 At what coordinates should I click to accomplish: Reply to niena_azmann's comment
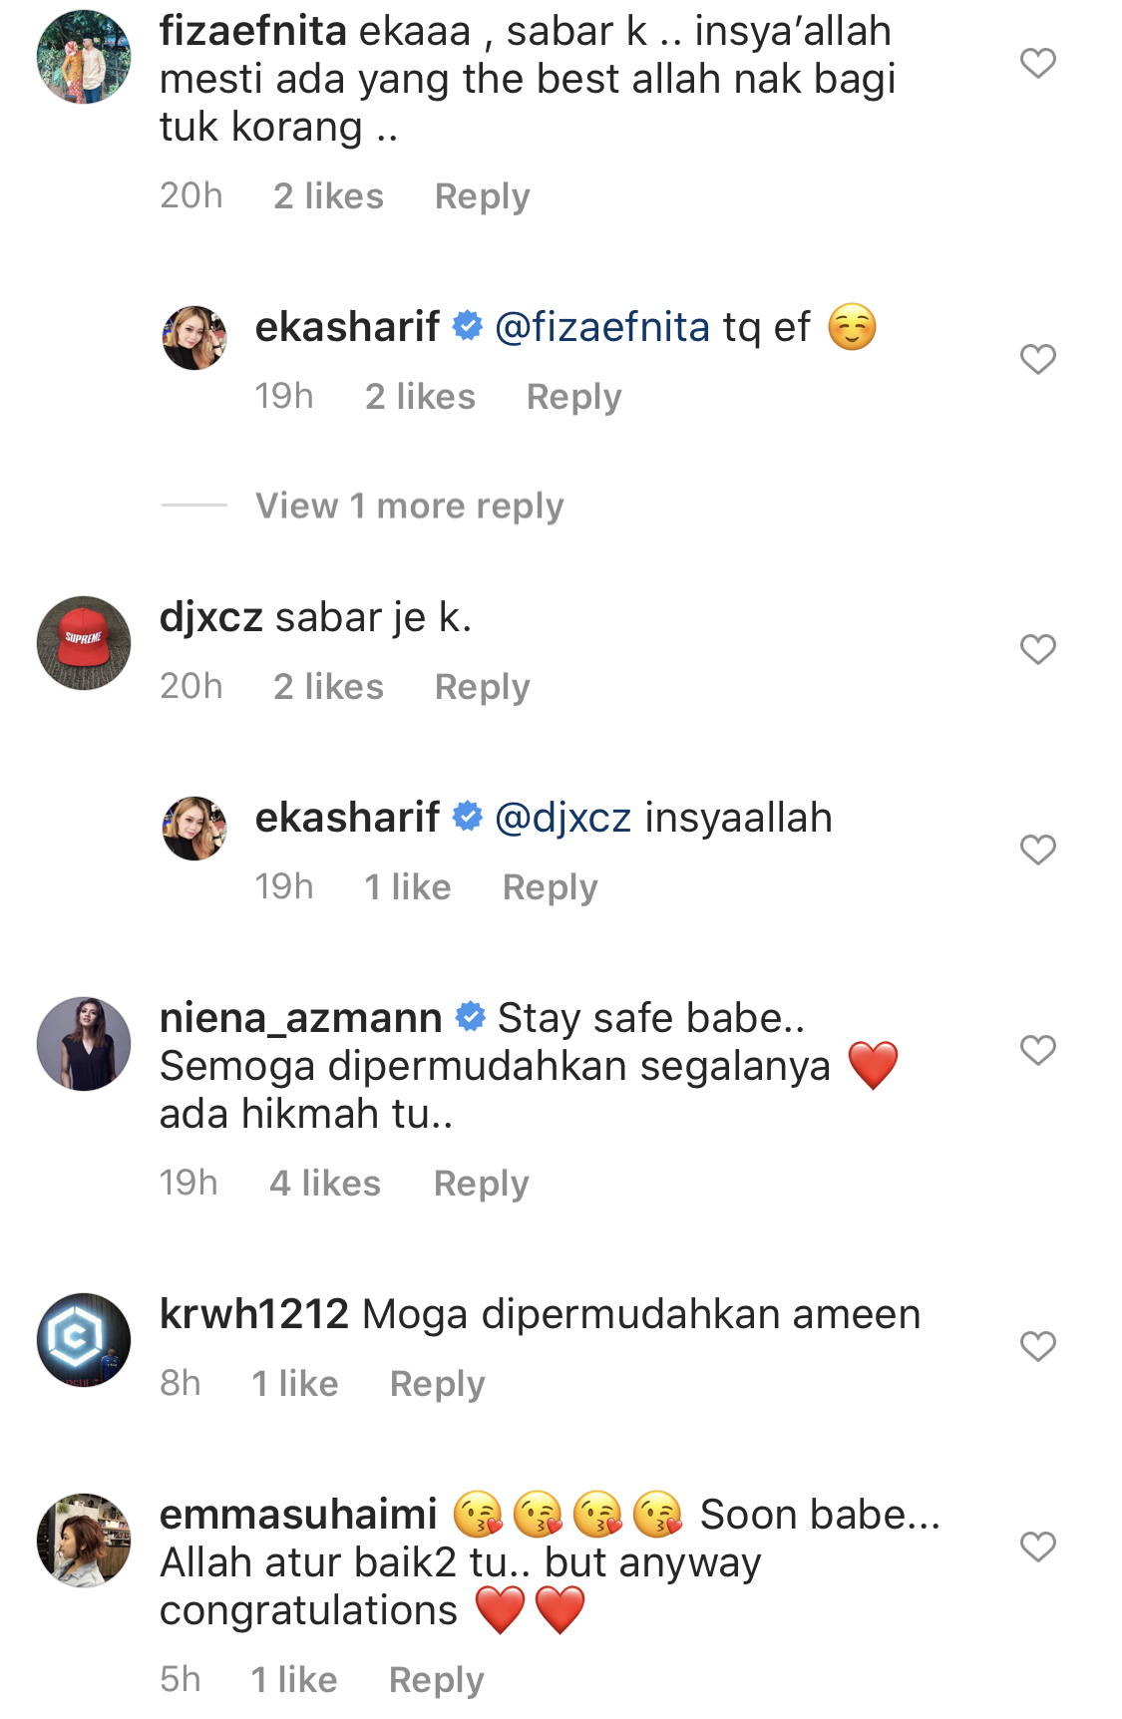(481, 1184)
